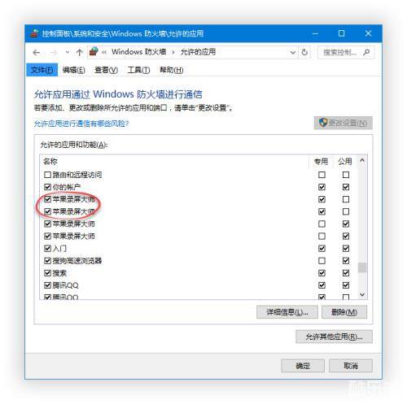Enable the 路由和远程访问 checkbox
Viewport: 407px width, 404px height.
click(47, 175)
